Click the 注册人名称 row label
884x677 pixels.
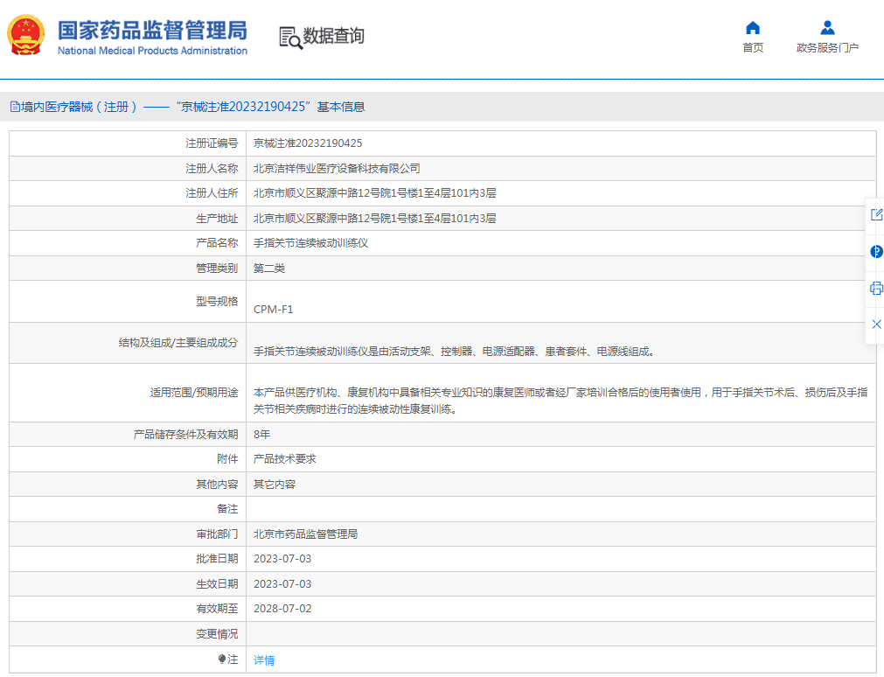[x=212, y=169]
